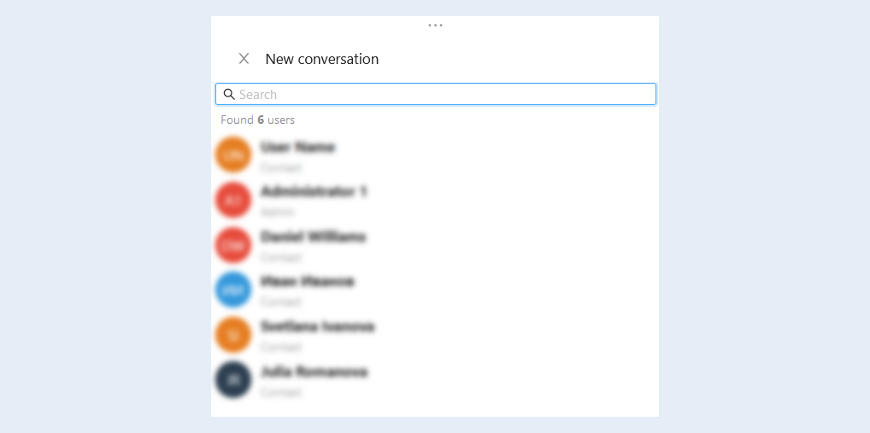Select Daniel Williams' red avatar circle
The width and height of the screenshot is (870, 433).
point(233,245)
